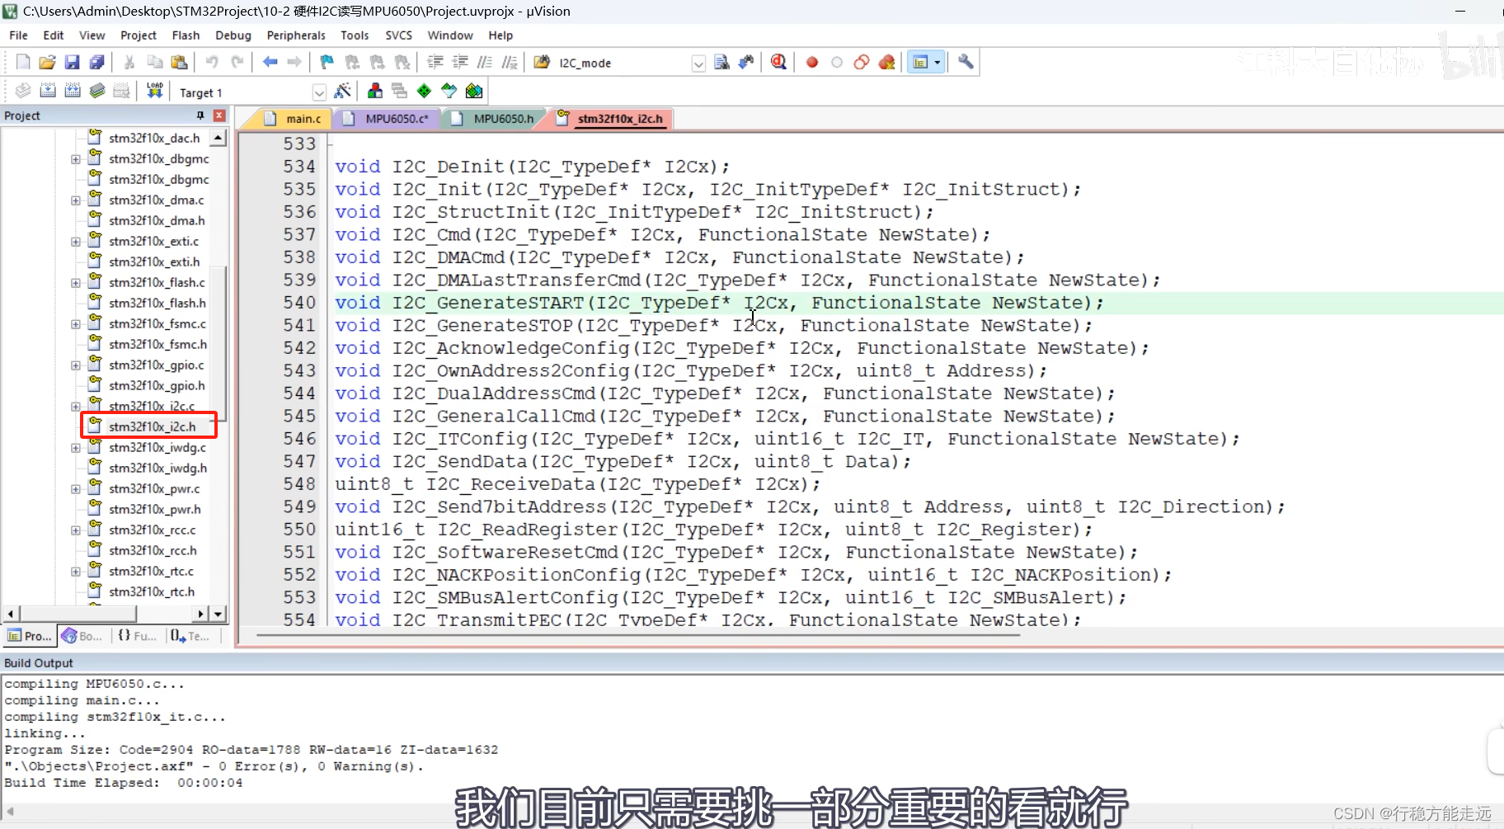Expand the stm32f10x_iwdg.c tree node
This screenshot has height=829, width=1504.
pyautogui.click(x=76, y=448)
